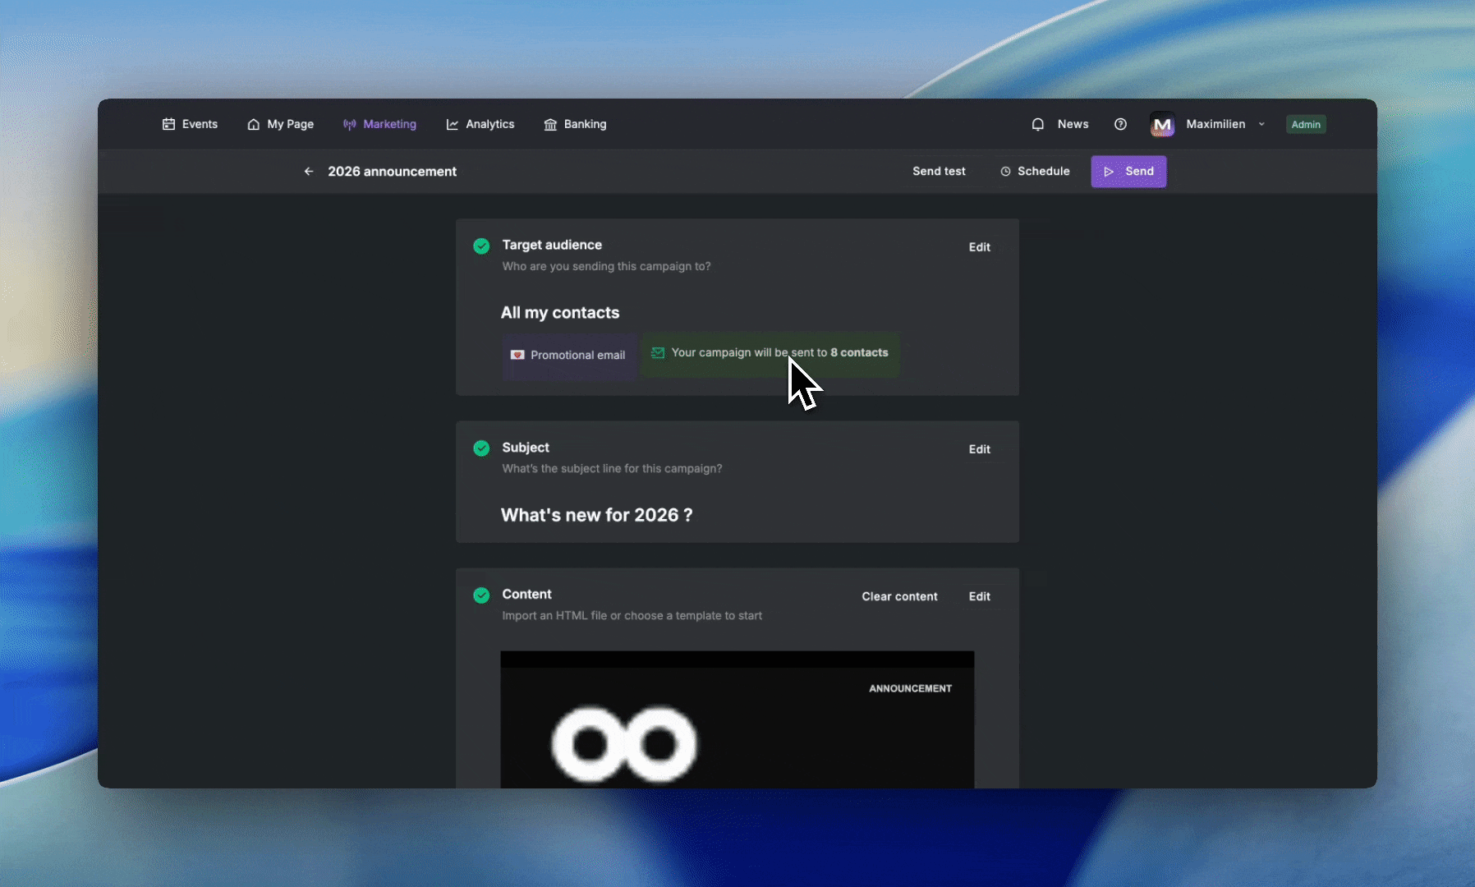Click the Events calendar icon

(x=168, y=124)
